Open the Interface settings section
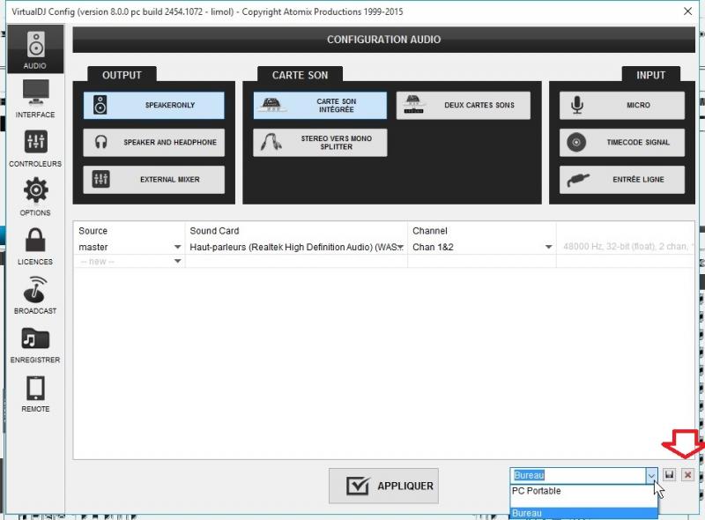The height and width of the screenshot is (520, 705). (35, 98)
